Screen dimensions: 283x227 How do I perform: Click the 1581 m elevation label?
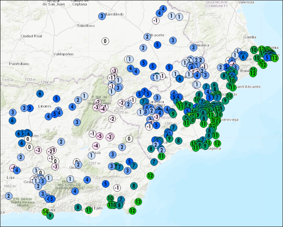coord(170,124)
